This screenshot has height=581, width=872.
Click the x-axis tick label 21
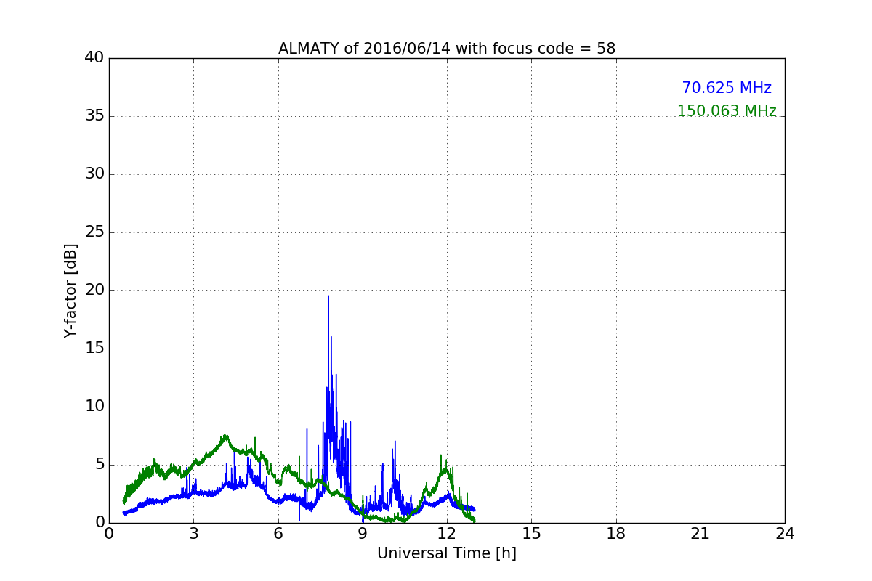(x=701, y=534)
